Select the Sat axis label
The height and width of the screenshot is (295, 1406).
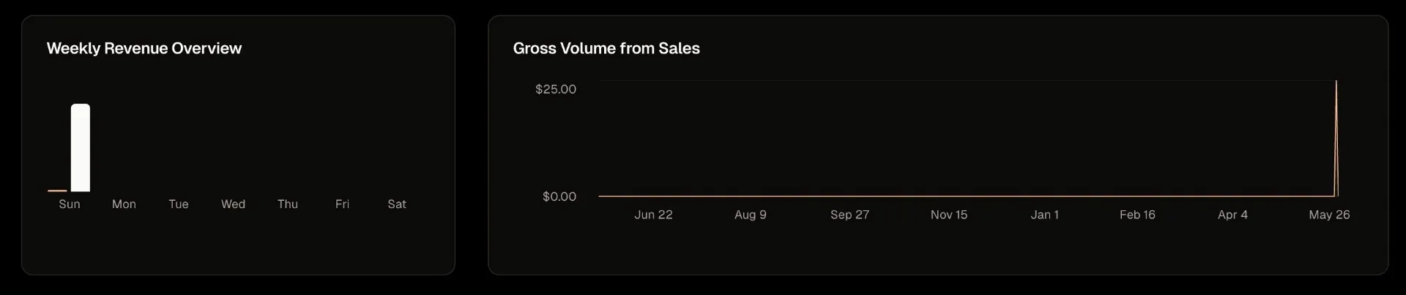(x=397, y=204)
